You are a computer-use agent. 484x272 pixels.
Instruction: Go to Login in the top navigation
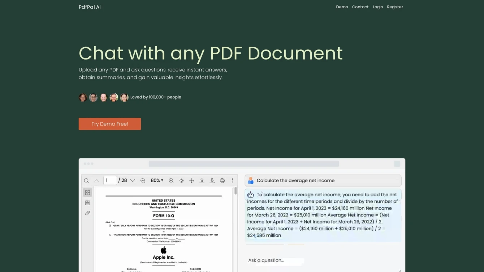tap(378, 7)
